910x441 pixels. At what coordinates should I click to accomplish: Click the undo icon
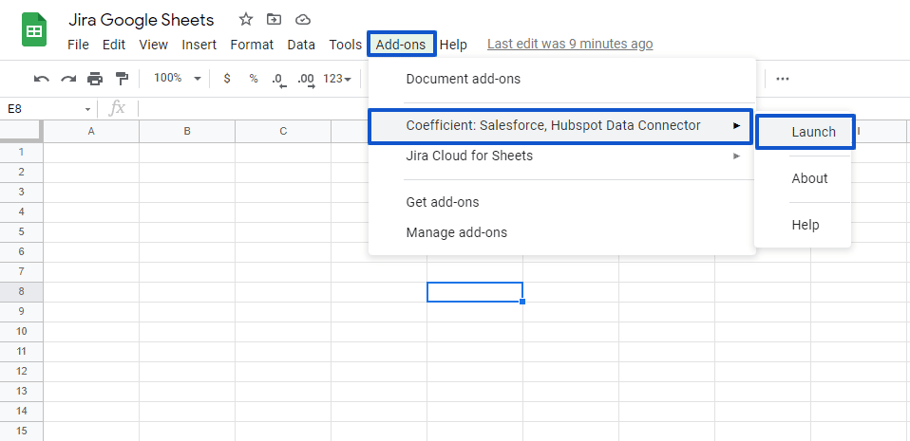tap(41, 79)
